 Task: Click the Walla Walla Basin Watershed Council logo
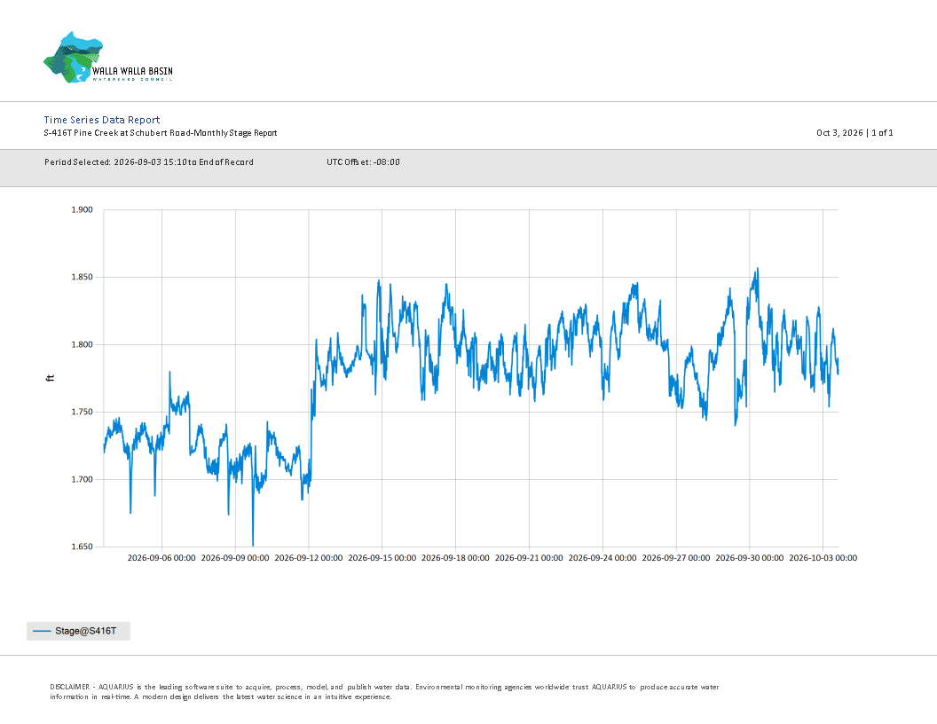point(108,58)
